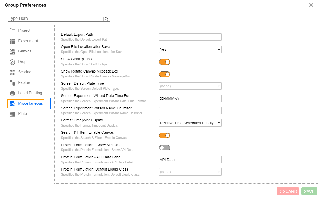Click the Project folder icon
Viewport: 319px width, 197px height.
click(x=12, y=31)
